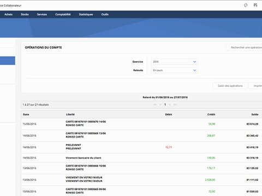Open the Comptabilité menu

pos(63,14)
